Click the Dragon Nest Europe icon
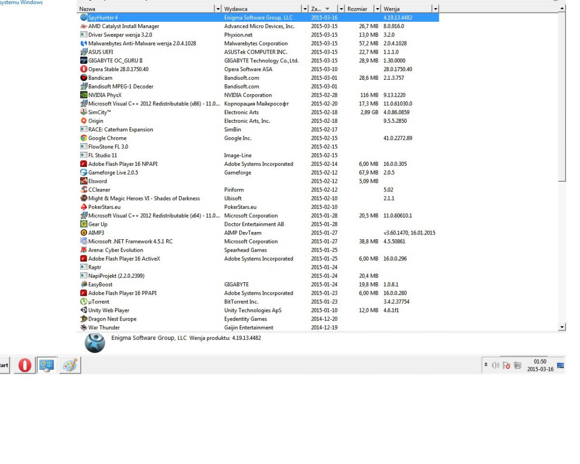Viewport: 580px width, 464px height. pyautogui.click(x=84, y=319)
